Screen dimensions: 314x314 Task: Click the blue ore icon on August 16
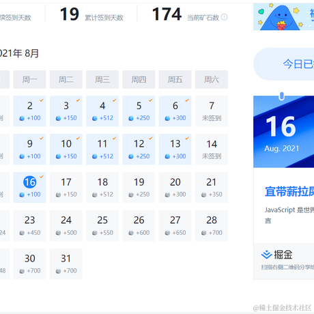point(22,195)
